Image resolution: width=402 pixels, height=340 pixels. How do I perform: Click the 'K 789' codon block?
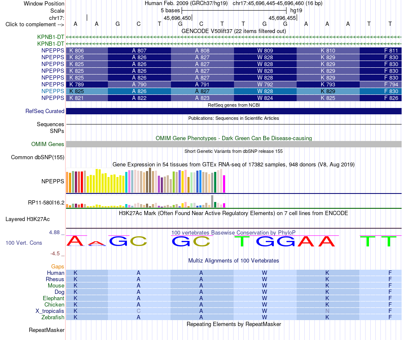coord(87,84)
